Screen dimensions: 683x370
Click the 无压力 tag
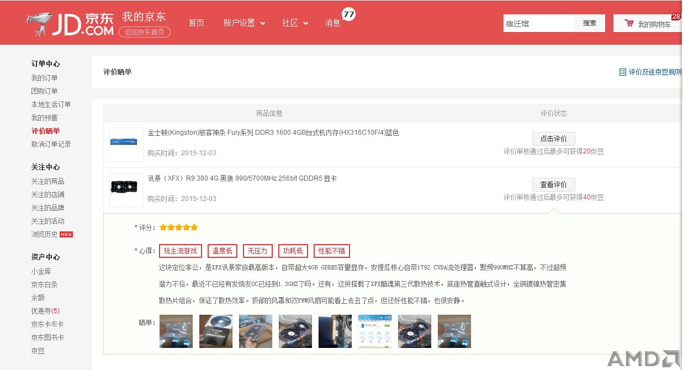(257, 251)
